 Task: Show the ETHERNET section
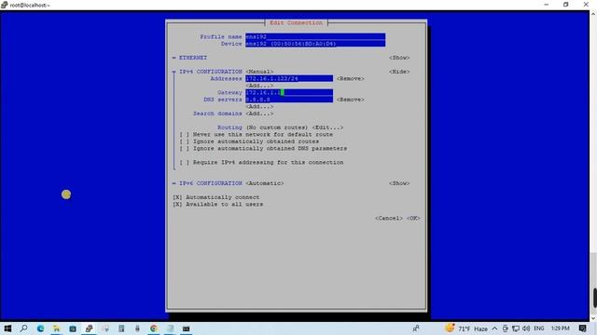pyautogui.click(x=399, y=58)
